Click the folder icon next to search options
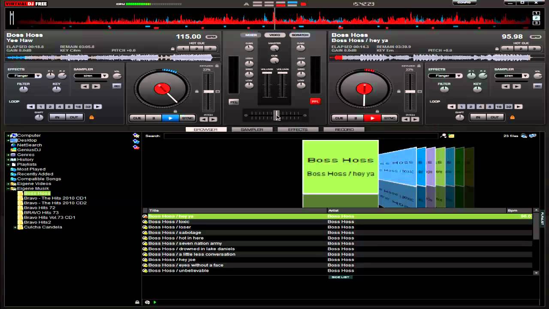549x309 pixels. pos(451,136)
